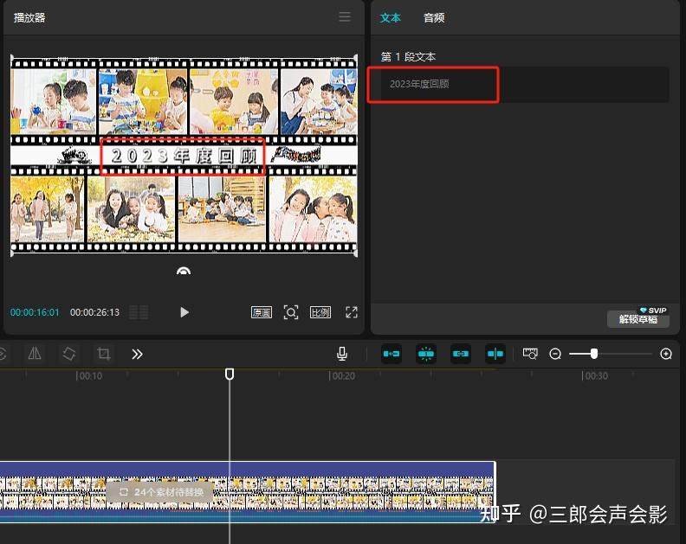Toggle main track magnet snapping

[x=392, y=354]
